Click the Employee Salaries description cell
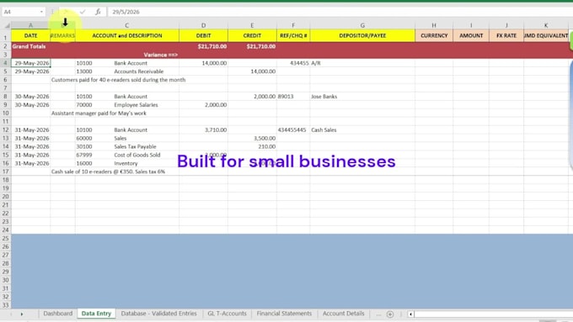Image resolution: width=573 pixels, height=322 pixels. (x=136, y=105)
